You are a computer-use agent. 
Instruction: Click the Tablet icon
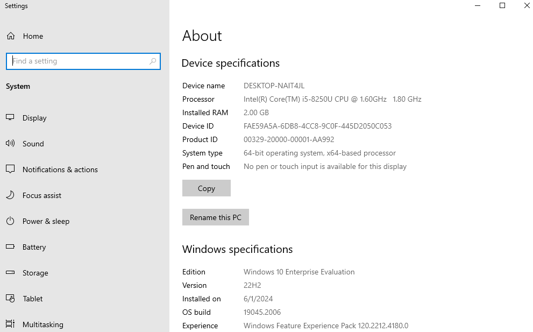tap(10, 298)
